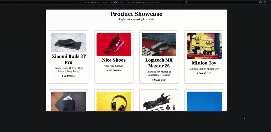Toggle touch simulation hand icon
Screen dimensions: 271x132
click(x=186, y=2)
